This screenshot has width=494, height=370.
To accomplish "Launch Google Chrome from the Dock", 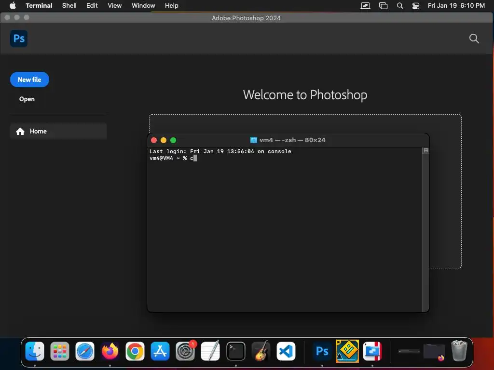I will coord(135,351).
